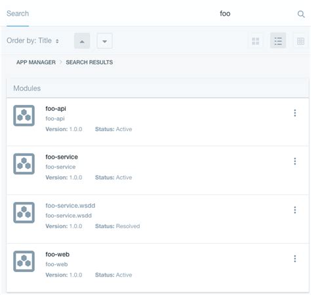The image size is (311, 295).
Task: Click the foo-web subtitle text
Action: [56, 264]
